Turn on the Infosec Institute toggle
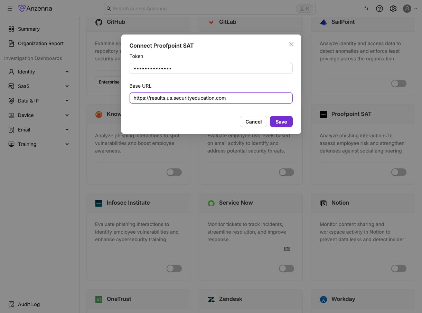This screenshot has height=313, width=422. click(x=174, y=268)
